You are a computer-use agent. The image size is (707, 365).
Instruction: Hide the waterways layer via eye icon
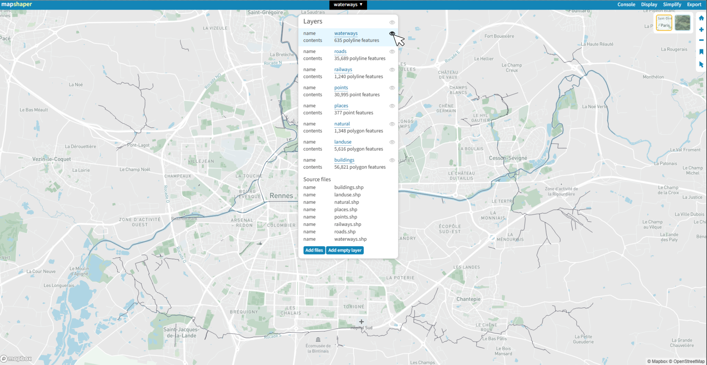(392, 33)
